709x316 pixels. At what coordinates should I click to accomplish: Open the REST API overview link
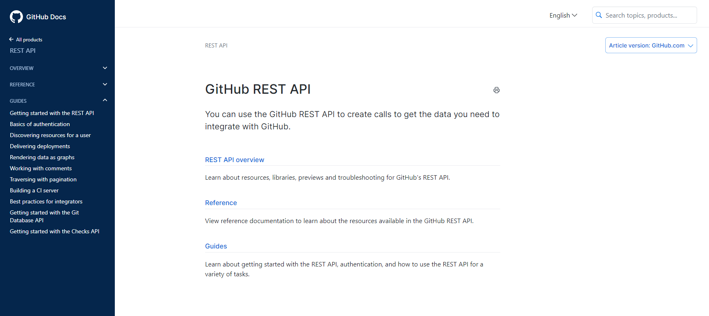235,160
